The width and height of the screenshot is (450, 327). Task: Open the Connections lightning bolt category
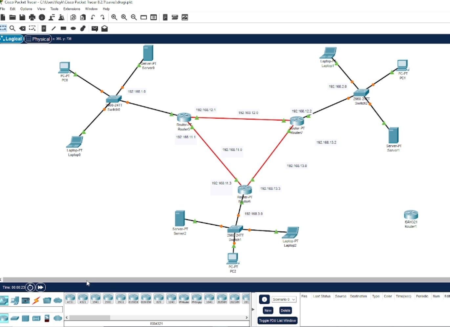point(36,300)
